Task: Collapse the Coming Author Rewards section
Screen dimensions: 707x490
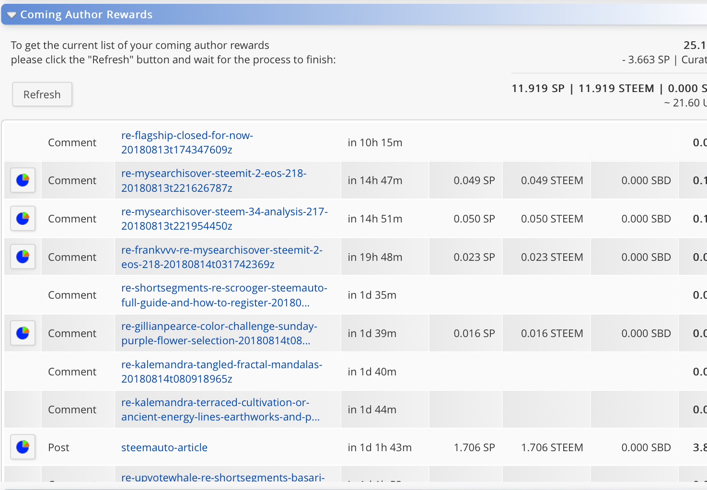Action: click(12, 15)
